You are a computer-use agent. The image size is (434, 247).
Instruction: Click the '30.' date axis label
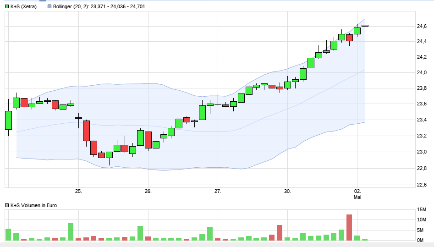(x=288, y=192)
